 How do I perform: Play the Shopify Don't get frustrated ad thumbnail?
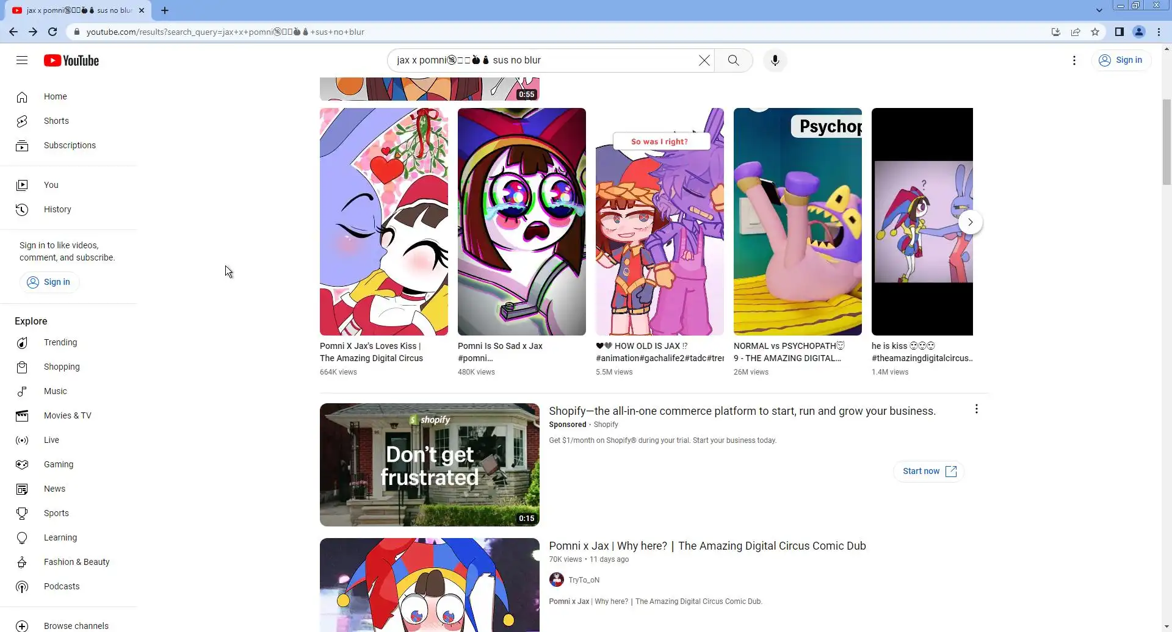430,465
